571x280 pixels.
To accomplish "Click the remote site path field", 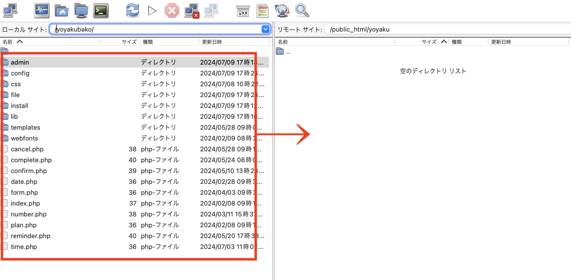I will click(x=448, y=30).
